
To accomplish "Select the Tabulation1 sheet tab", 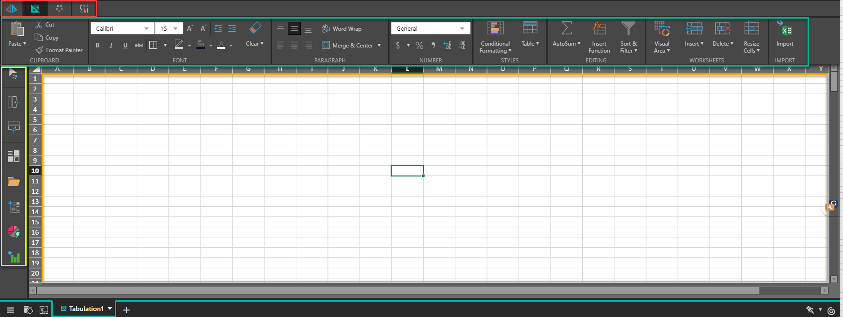I will coord(83,309).
